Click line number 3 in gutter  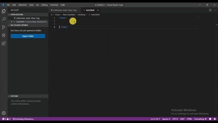coord(54,24)
